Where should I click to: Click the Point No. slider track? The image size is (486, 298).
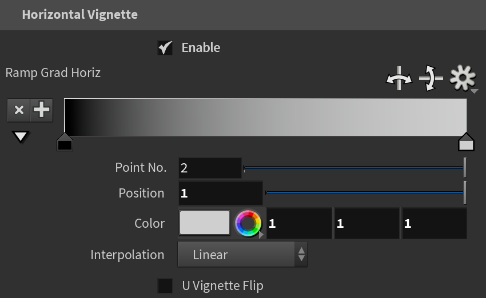[x=355, y=168]
